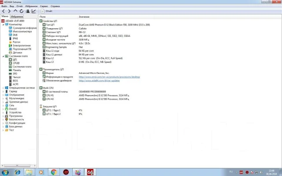Select IPMI tree item
Screen dimensions: 282x176
(x=15, y=38)
